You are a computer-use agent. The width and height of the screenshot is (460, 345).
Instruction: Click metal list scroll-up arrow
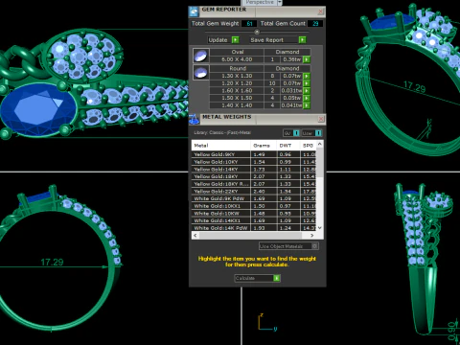pos(320,145)
